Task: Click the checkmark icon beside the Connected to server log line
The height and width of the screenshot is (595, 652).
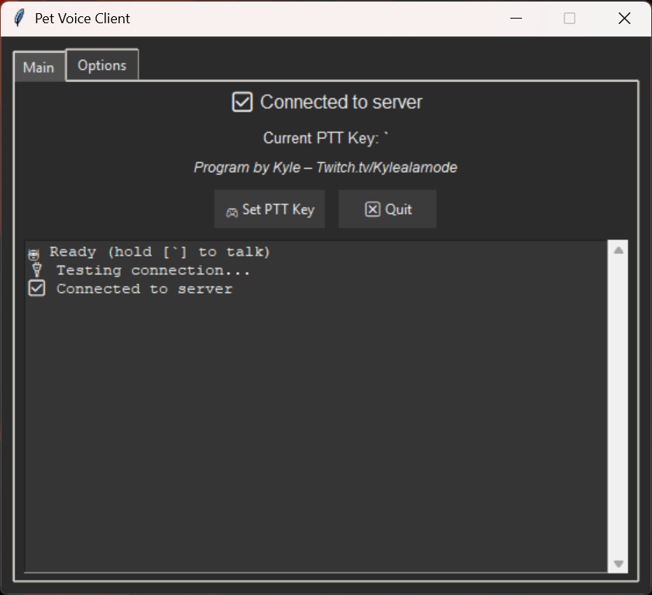Action: tap(36, 288)
